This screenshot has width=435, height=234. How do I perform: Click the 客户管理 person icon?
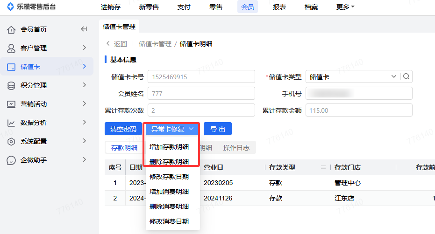pos(11,48)
